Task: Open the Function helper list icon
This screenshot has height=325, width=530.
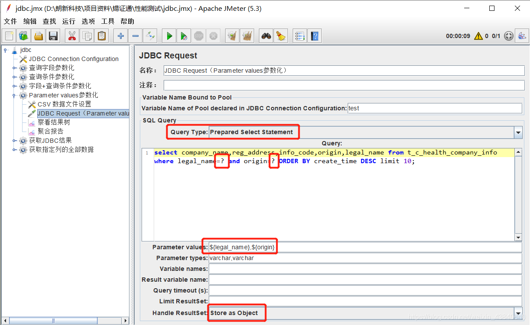Action: point(299,36)
